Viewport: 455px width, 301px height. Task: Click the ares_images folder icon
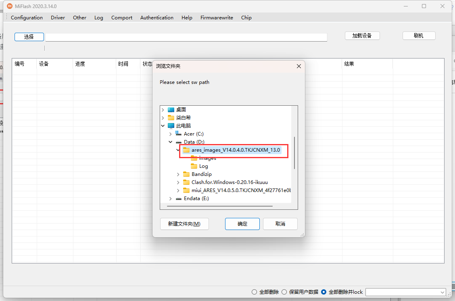click(x=186, y=150)
